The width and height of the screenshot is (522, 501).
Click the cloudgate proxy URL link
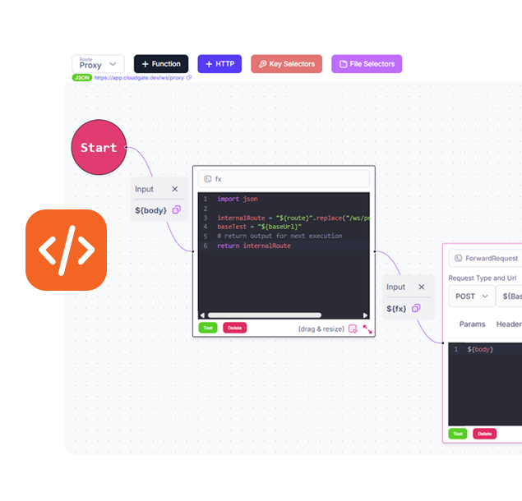[139, 78]
